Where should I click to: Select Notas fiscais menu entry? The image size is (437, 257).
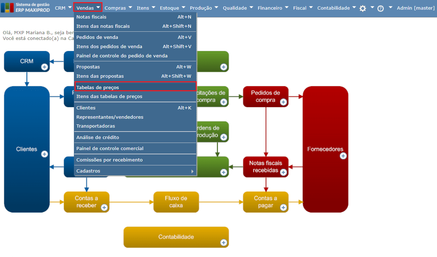point(135,17)
